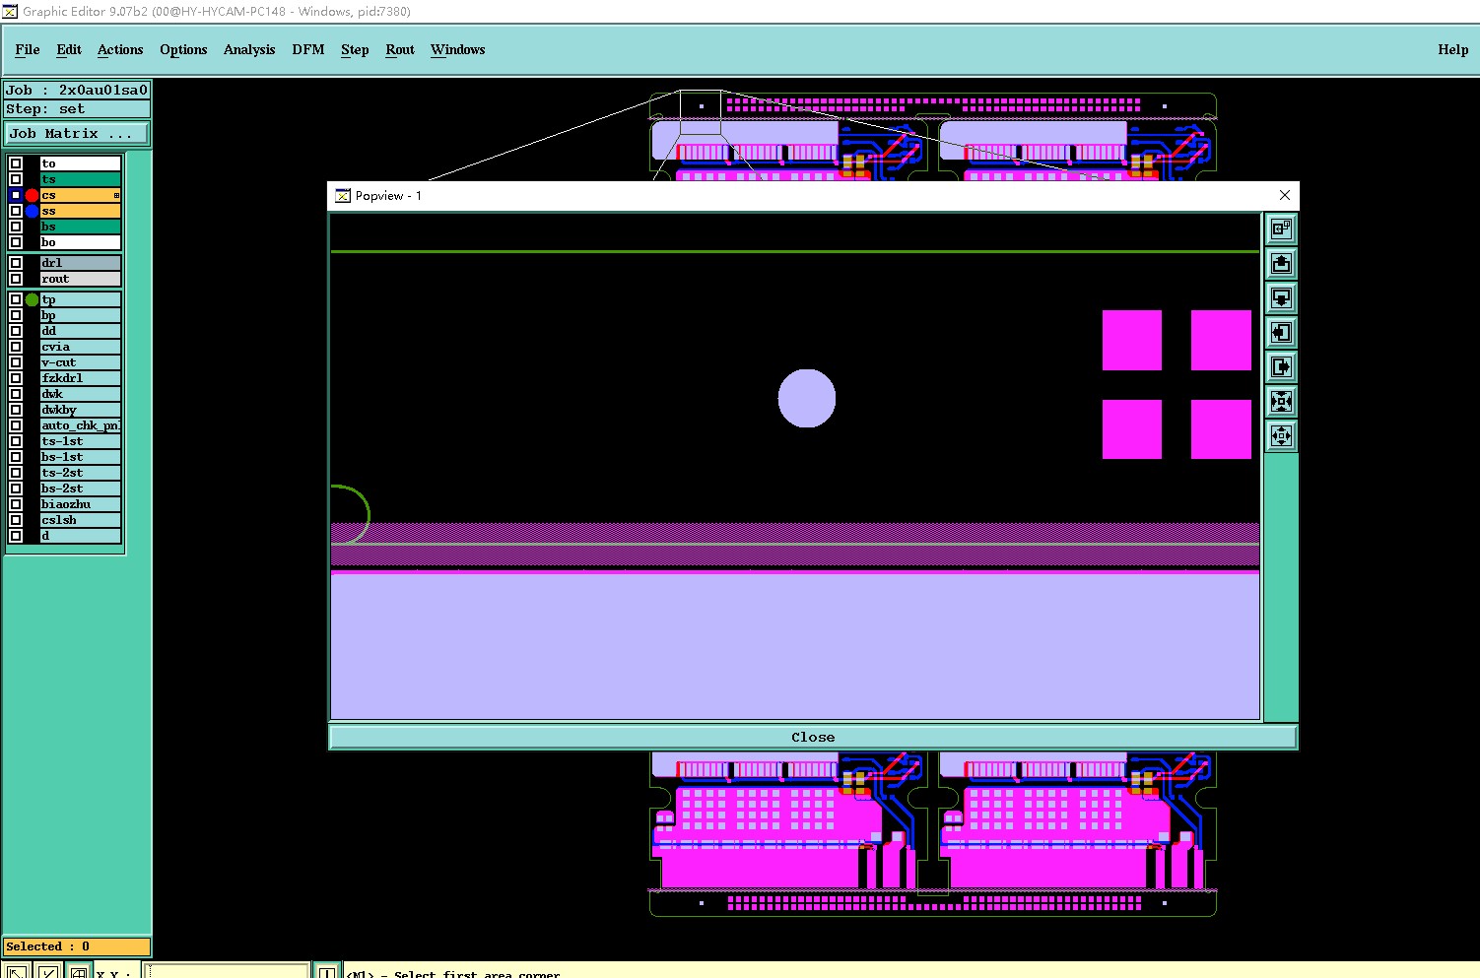Click the Popview detach-window icon

point(1281,228)
